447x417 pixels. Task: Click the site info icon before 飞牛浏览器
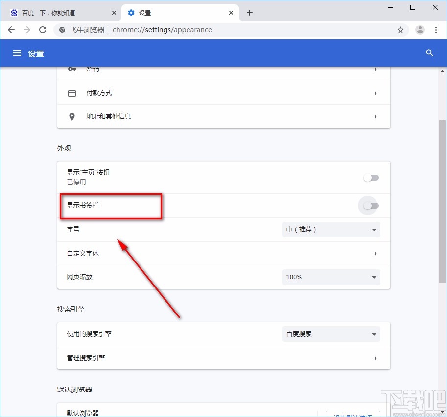pyautogui.click(x=62, y=30)
